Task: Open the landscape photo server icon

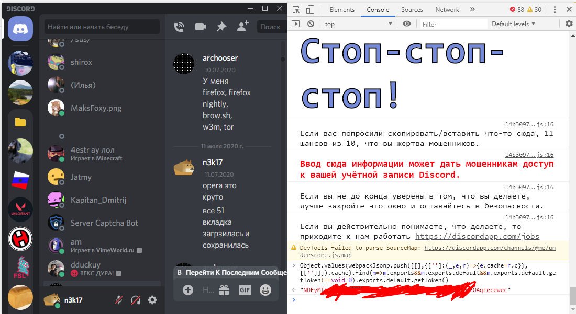Action: (x=20, y=92)
